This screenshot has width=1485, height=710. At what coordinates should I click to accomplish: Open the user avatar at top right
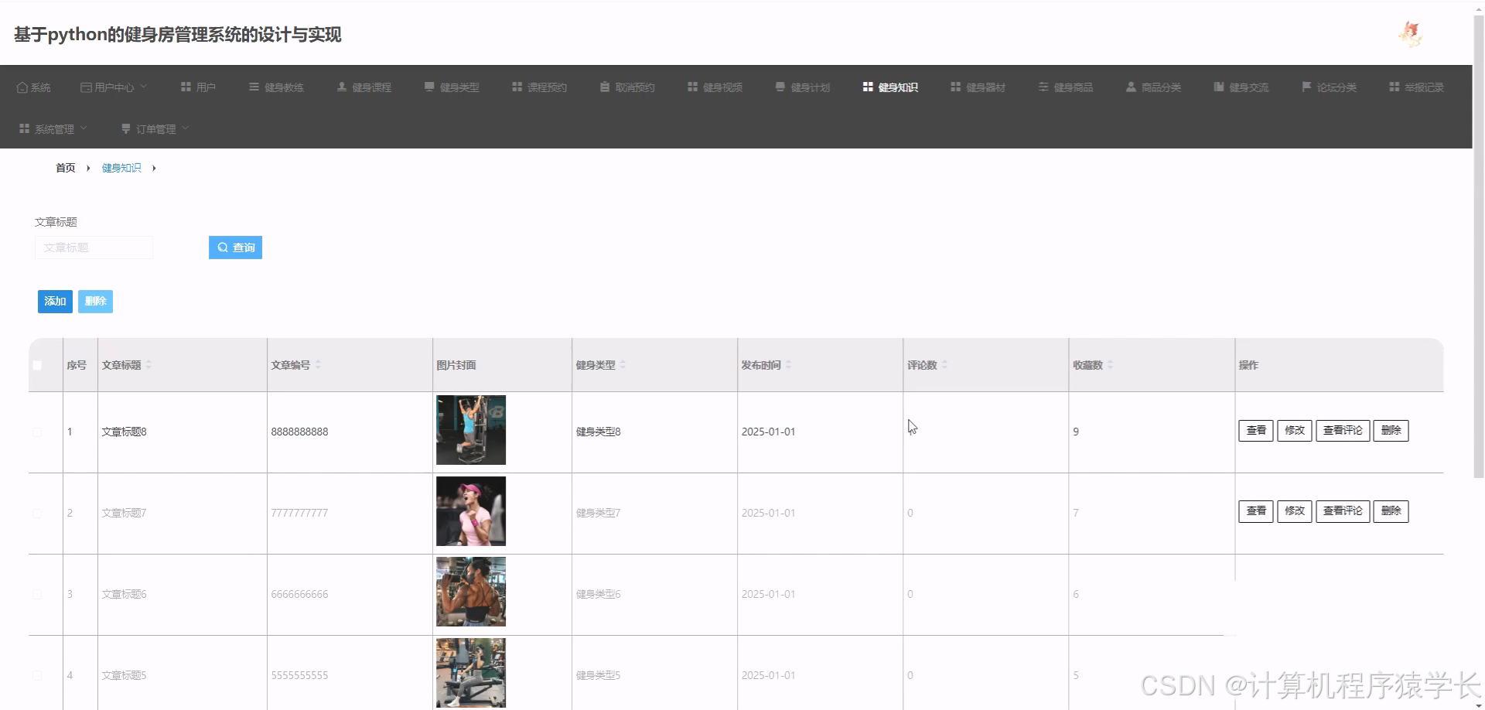1411,34
